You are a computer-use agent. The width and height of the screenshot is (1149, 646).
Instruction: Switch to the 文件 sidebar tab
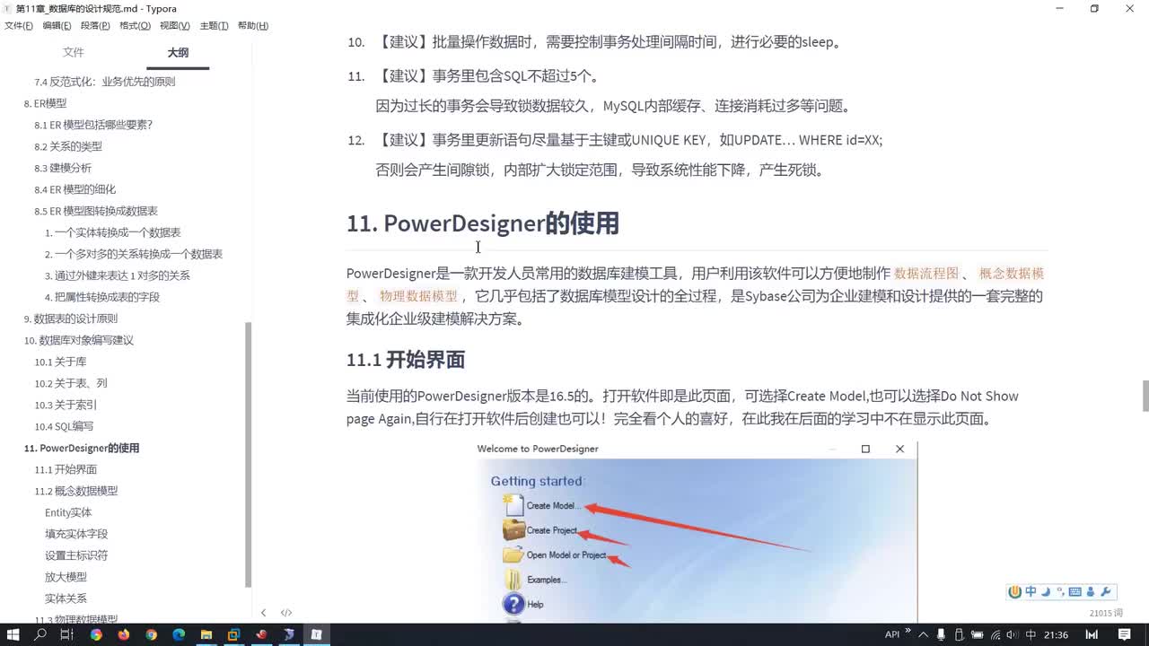point(73,53)
